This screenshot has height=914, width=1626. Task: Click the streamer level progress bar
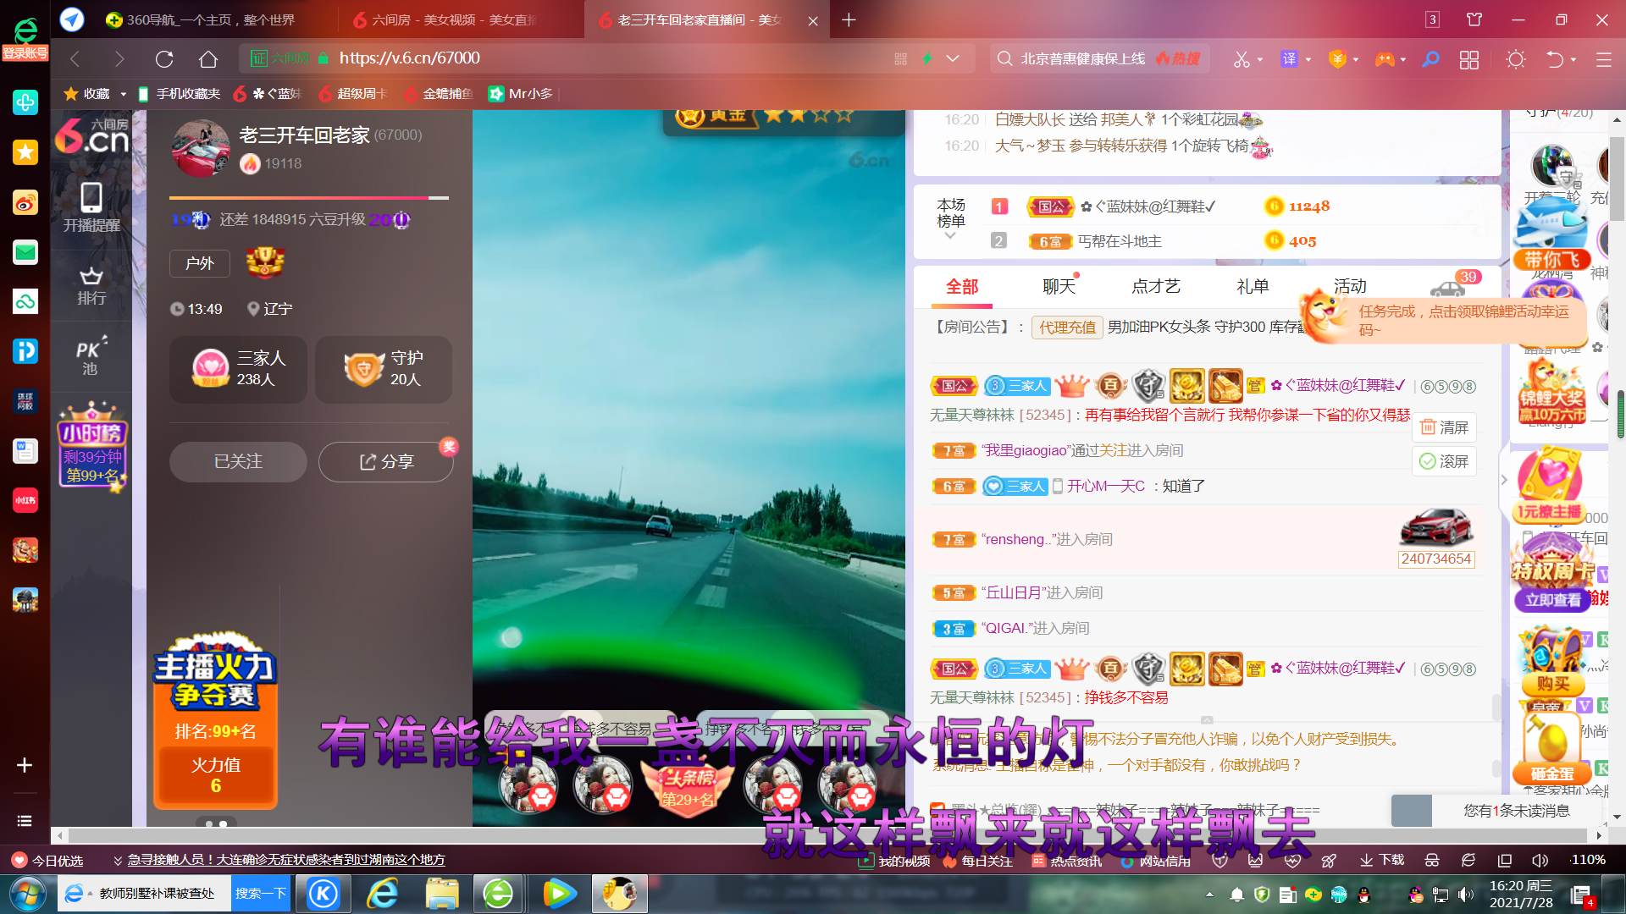click(x=309, y=198)
